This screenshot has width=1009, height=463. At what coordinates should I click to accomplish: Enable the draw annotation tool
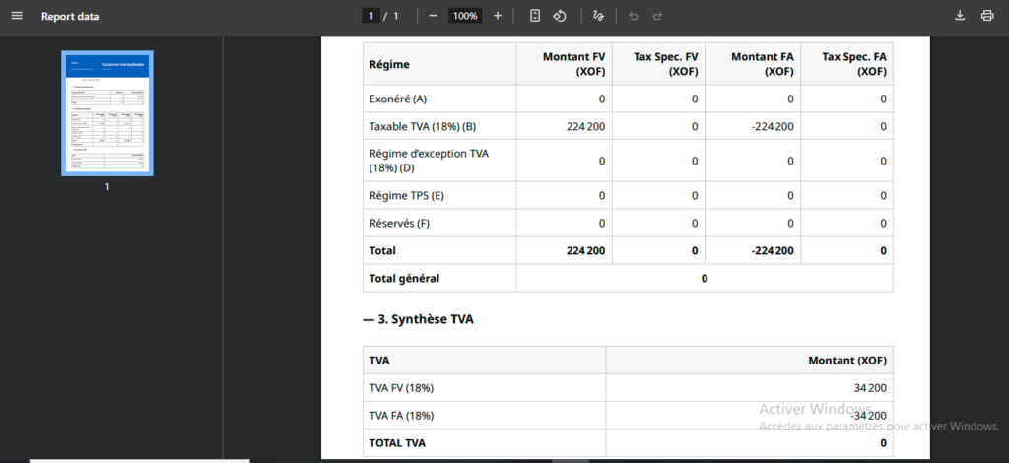tap(598, 16)
